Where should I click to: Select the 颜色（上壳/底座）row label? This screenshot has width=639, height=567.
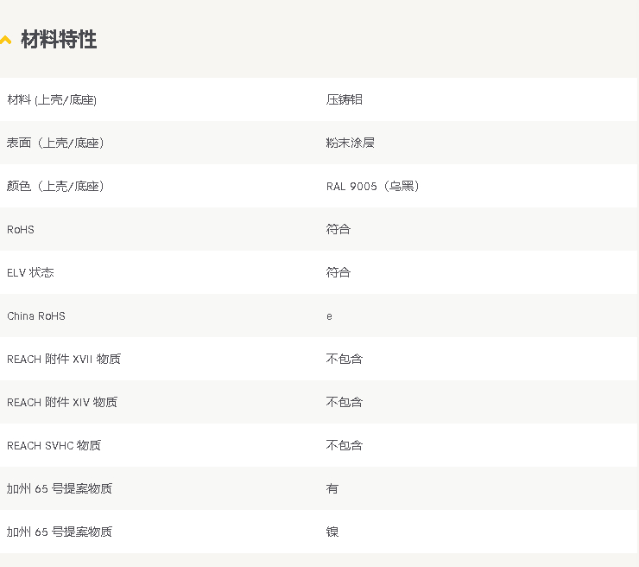point(56,186)
